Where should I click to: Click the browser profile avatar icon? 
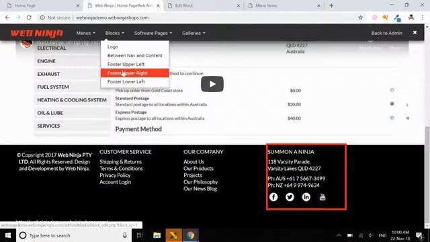pyautogui.click(x=411, y=17)
